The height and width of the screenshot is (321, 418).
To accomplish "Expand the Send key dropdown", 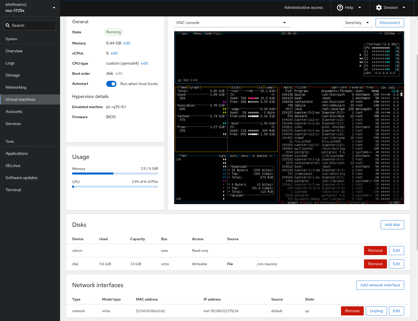I will coord(358,23).
